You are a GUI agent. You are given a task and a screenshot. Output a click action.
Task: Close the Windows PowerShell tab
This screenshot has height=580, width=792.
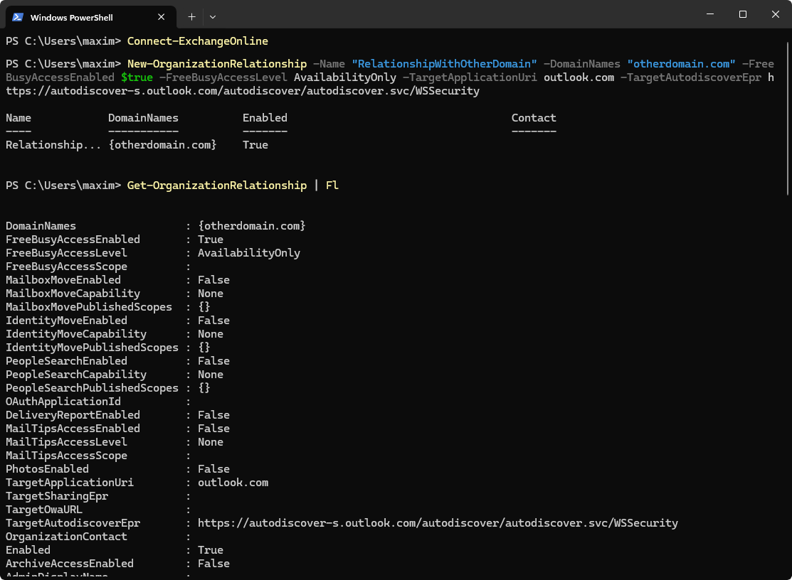(160, 16)
